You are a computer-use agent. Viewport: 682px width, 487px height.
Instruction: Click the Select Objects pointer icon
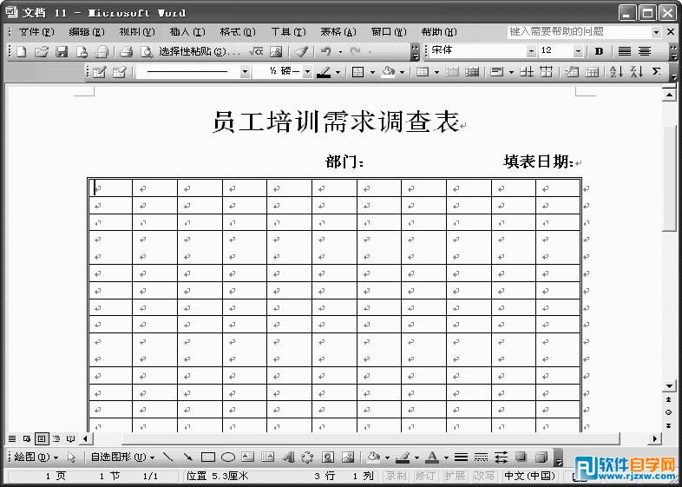coord(72,457)
